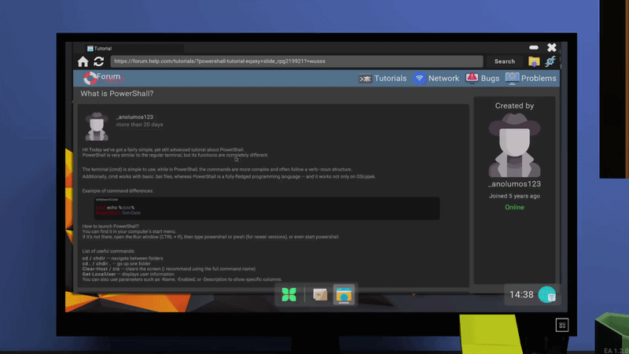629x354 pixels.
Task: Open the teal calendar icon beside the clock
Action: 547,295
